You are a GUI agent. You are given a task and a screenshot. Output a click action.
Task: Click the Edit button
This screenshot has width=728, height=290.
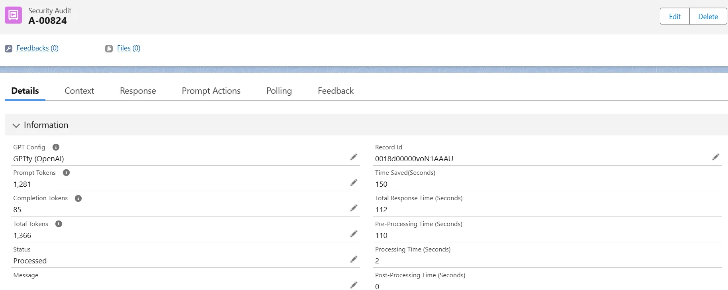[x=675, y=17]
